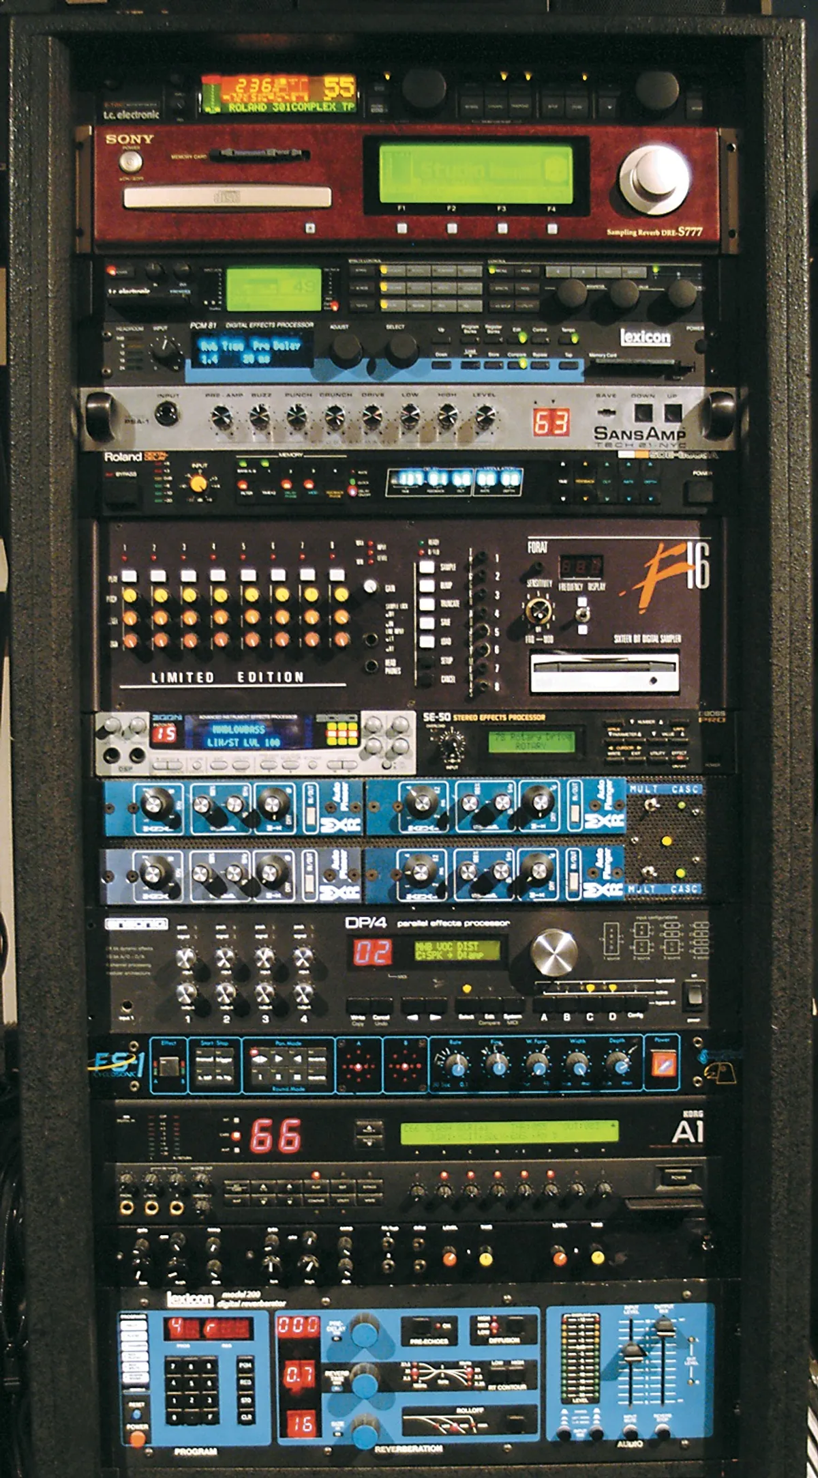
Task: Click the 'LIMITED EDITION' label on Forat F16
Action: (228, 677)
